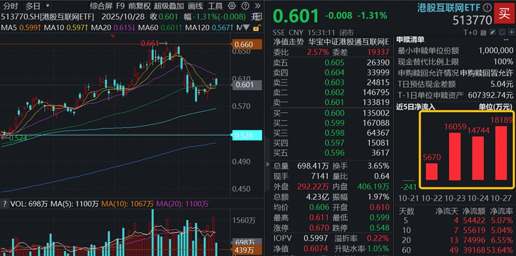Open 综合屏 composite screen
Image resolution: width=516 pixels, height=256 pixels.
coord(101,6)
